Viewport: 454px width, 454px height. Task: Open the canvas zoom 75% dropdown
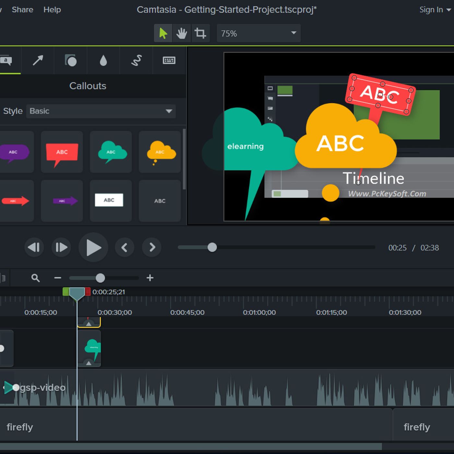click(259, 33)
